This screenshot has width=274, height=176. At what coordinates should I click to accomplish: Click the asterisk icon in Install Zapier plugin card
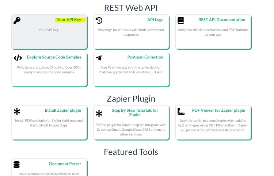17,111
